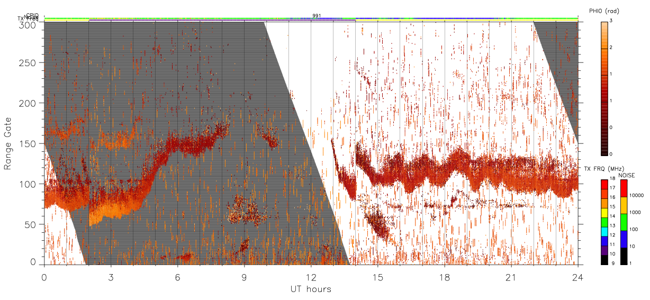Click the PHI0 (rad) colorbar
This screenshot has height=300, width=650.
coord(604,88)
